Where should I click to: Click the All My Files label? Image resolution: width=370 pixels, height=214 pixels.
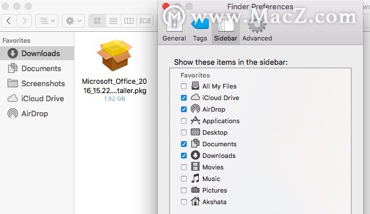[x=219, y=86]
